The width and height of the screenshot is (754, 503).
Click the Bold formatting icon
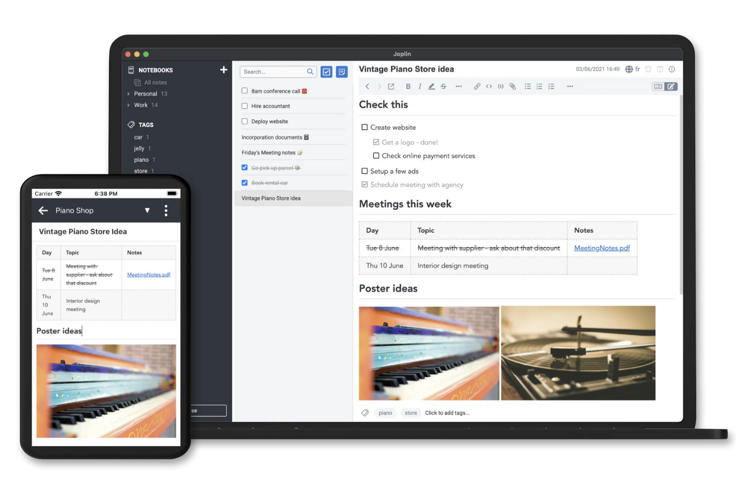coord(408,87)
